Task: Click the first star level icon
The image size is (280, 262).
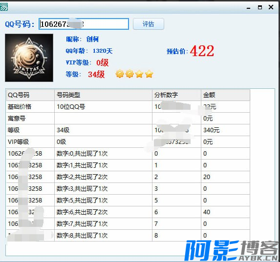Action: click(139, 74)
